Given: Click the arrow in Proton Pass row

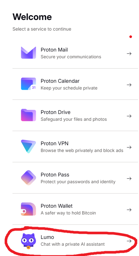Looking at the screenshot, I should (x=129, y=178).
